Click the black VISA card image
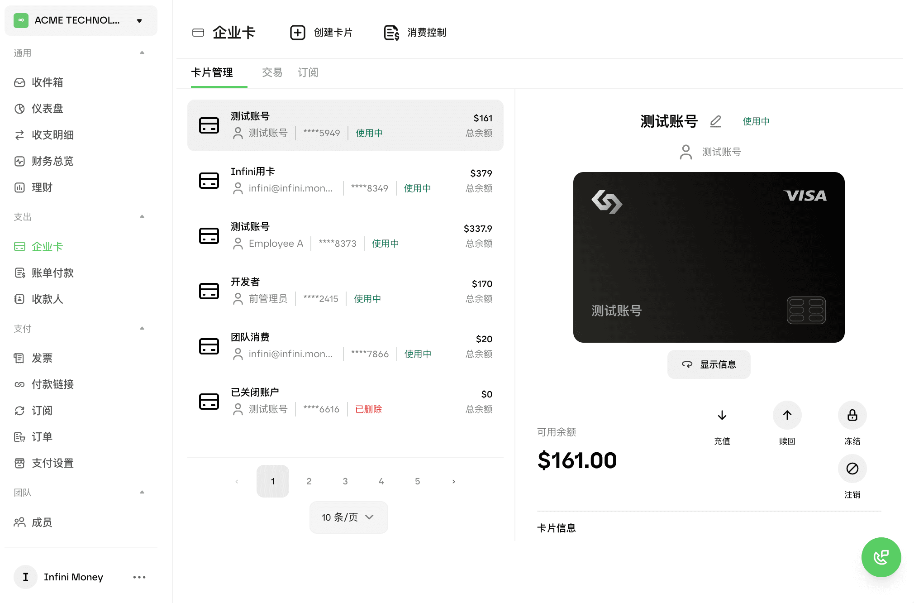914x603 pixels. coord(709,257)
